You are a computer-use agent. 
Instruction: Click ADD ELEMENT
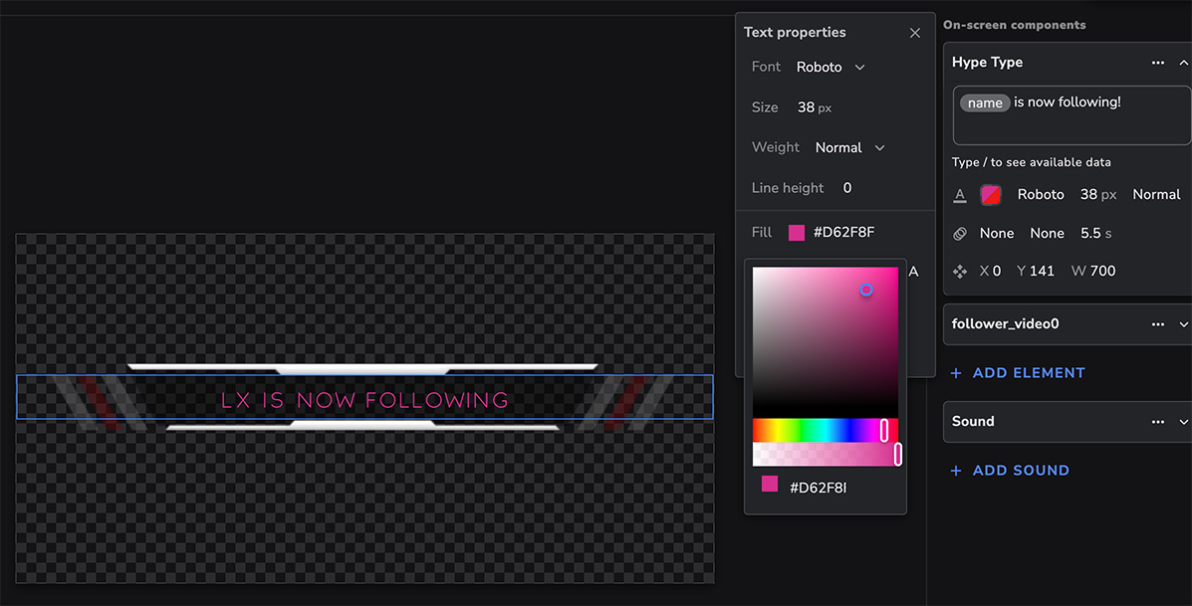coord(1018,373)
